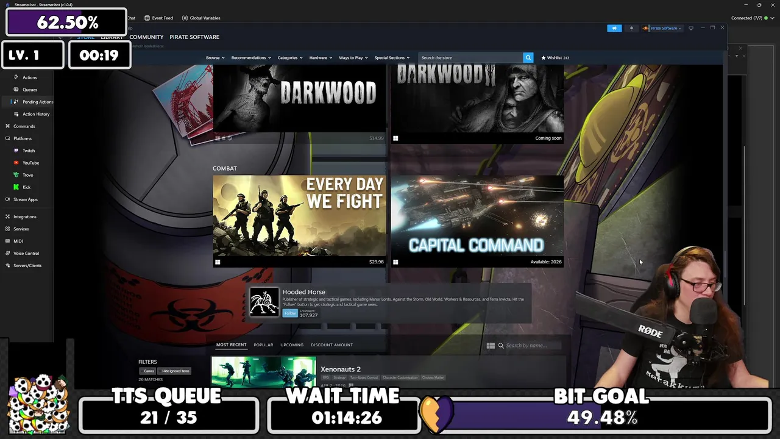Select POPULAR sort tab
Screen dimensions: 780x439
click(x=263, y=345)
